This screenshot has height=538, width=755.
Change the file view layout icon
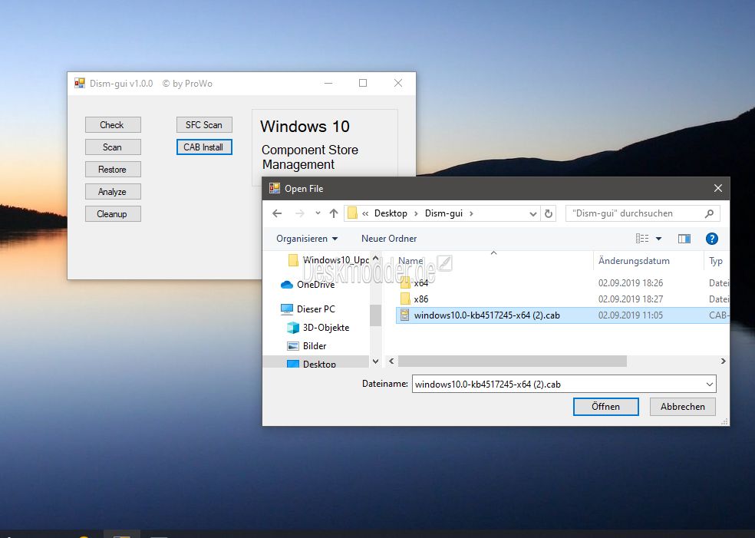click(x=642, y=239)
